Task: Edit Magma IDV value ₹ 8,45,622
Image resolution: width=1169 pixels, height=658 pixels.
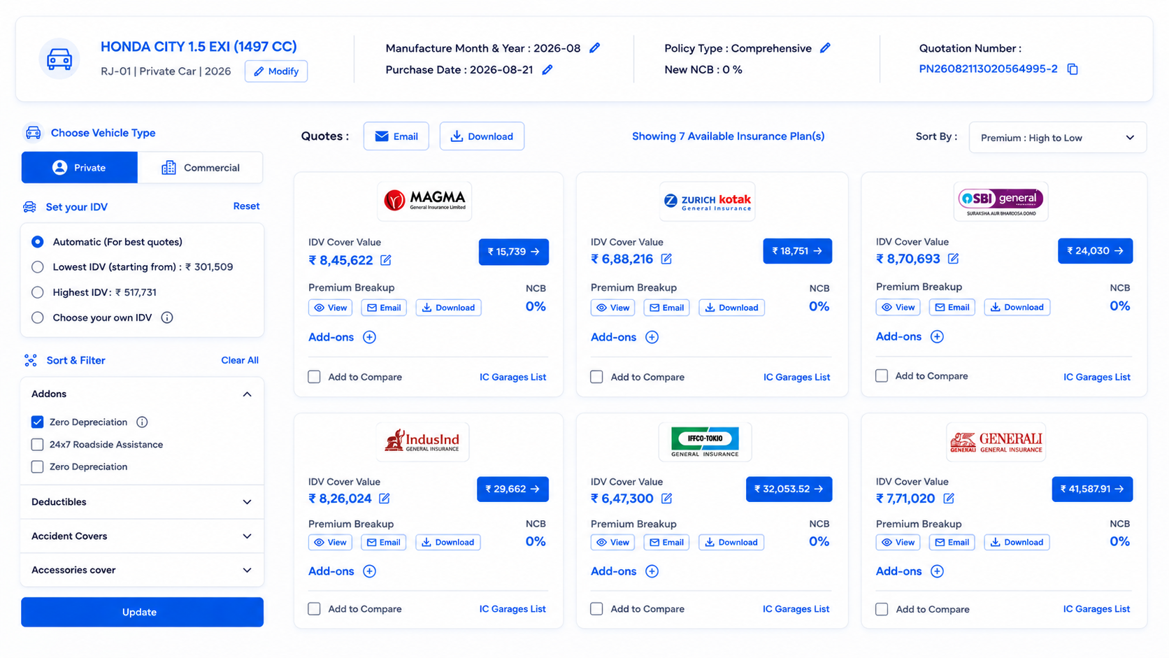Action: click(x=386, y=260)
